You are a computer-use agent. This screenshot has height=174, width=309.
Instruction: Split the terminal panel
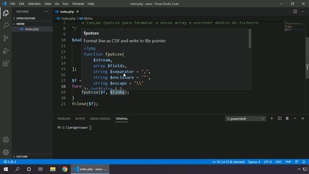(x=280, y=118)
